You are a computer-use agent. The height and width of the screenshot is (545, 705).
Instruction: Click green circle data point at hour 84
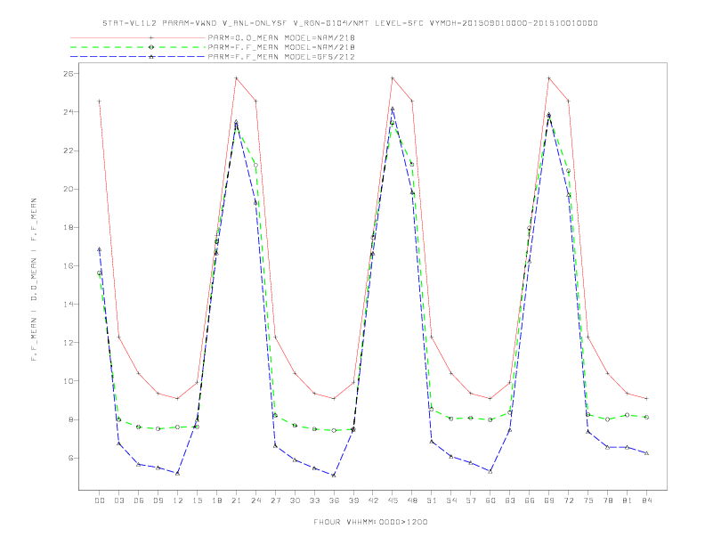(x=646, y=418)
